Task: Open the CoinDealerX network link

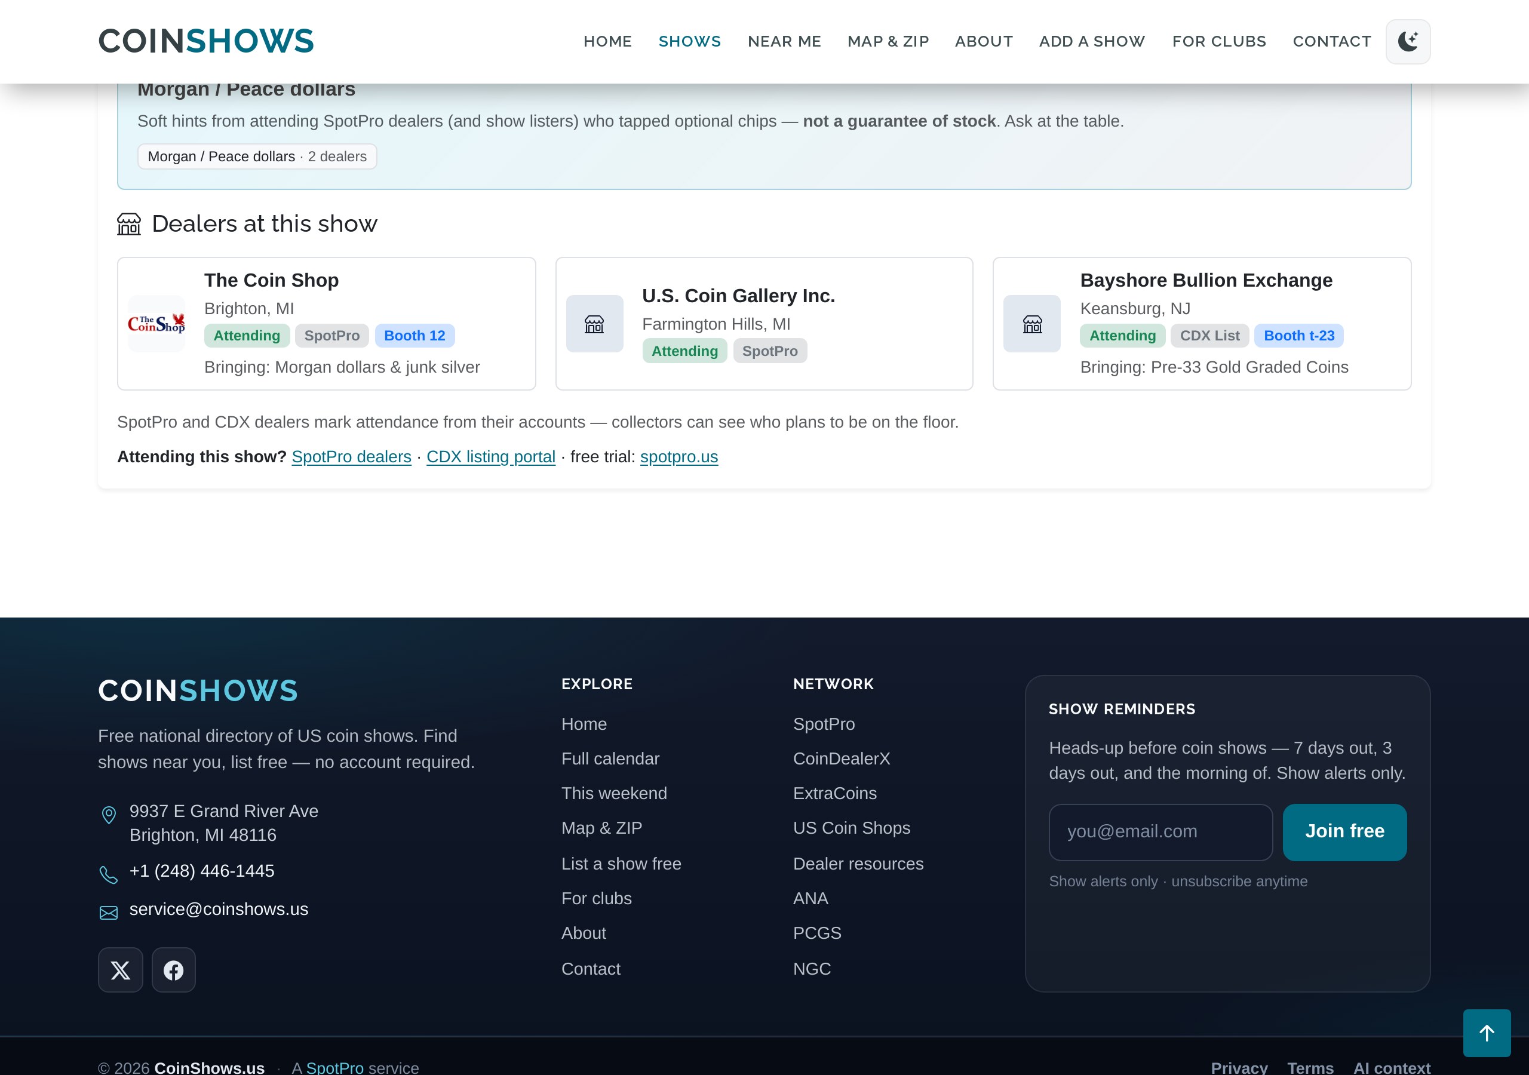Action: 842,758
